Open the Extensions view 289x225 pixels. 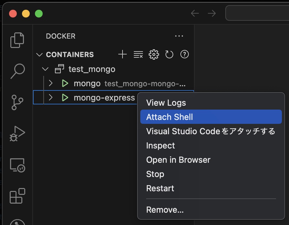tap(17, 196)
